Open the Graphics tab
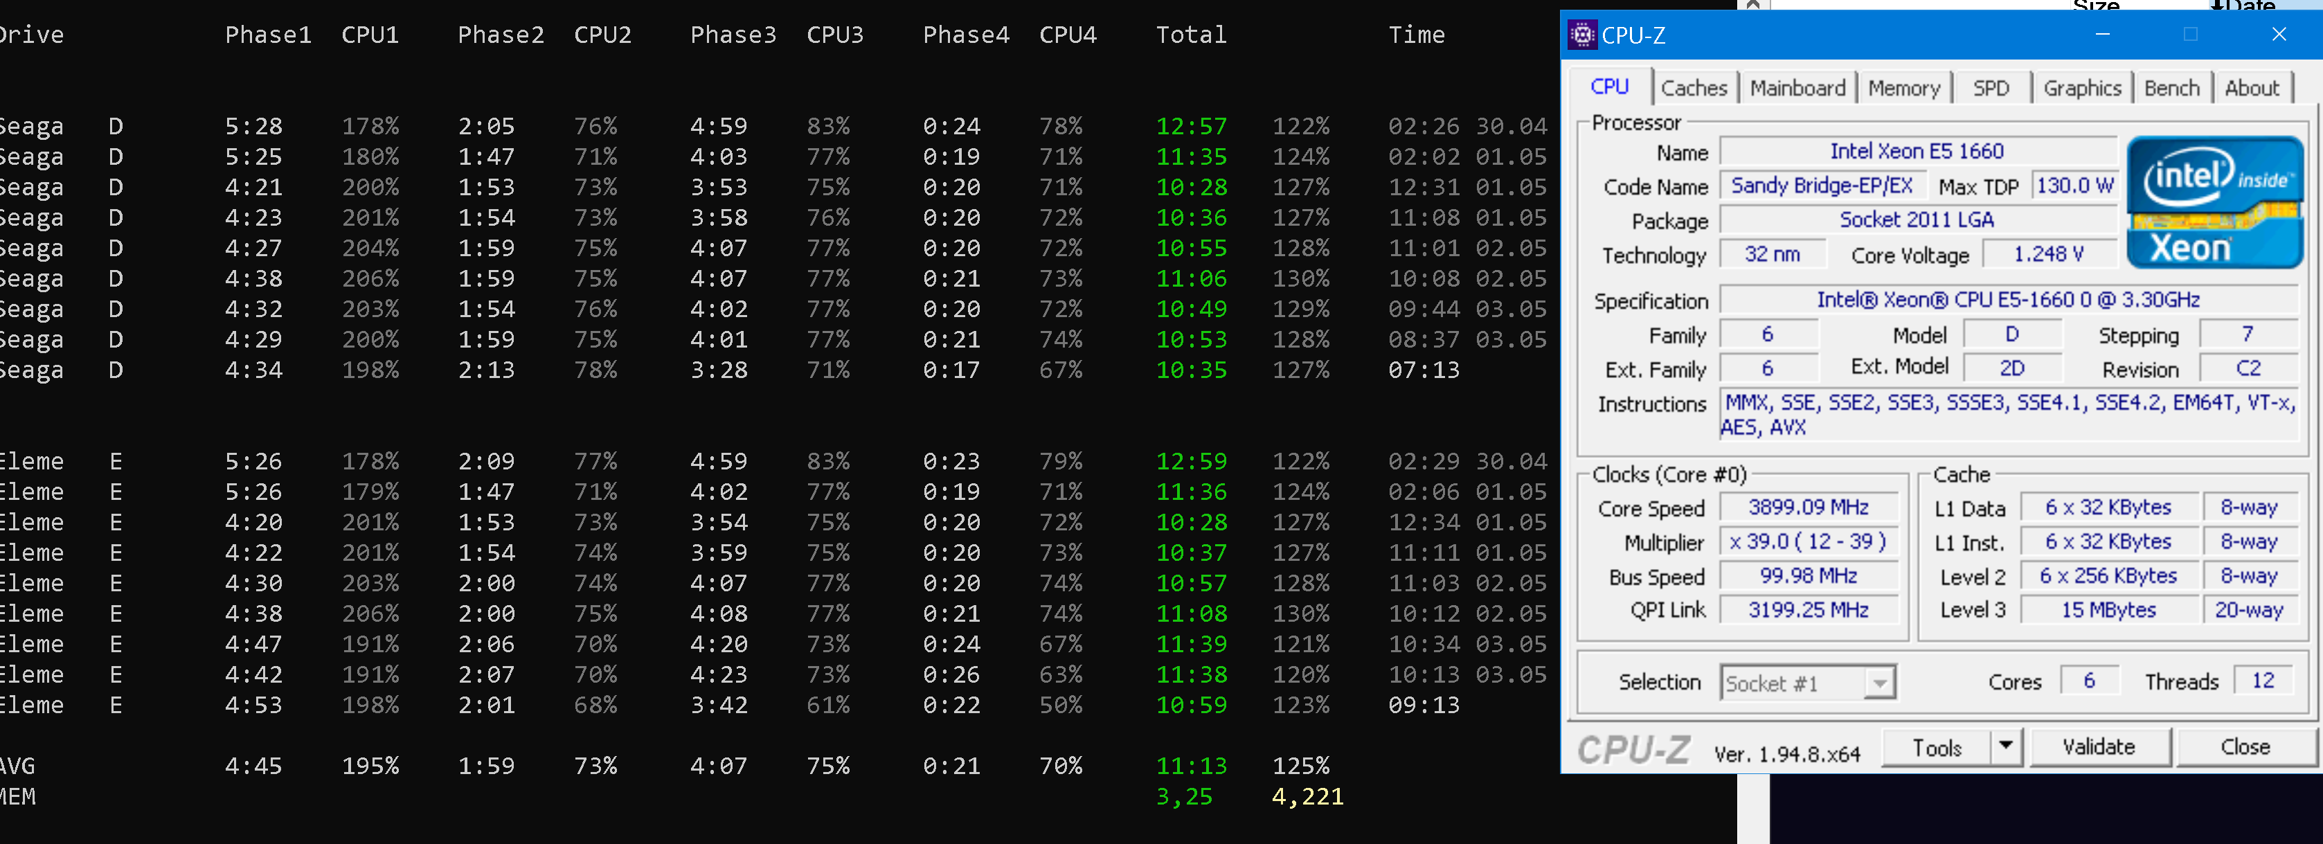Image resolution: width=2323 pixels, height=844 pixels. 2081,87
